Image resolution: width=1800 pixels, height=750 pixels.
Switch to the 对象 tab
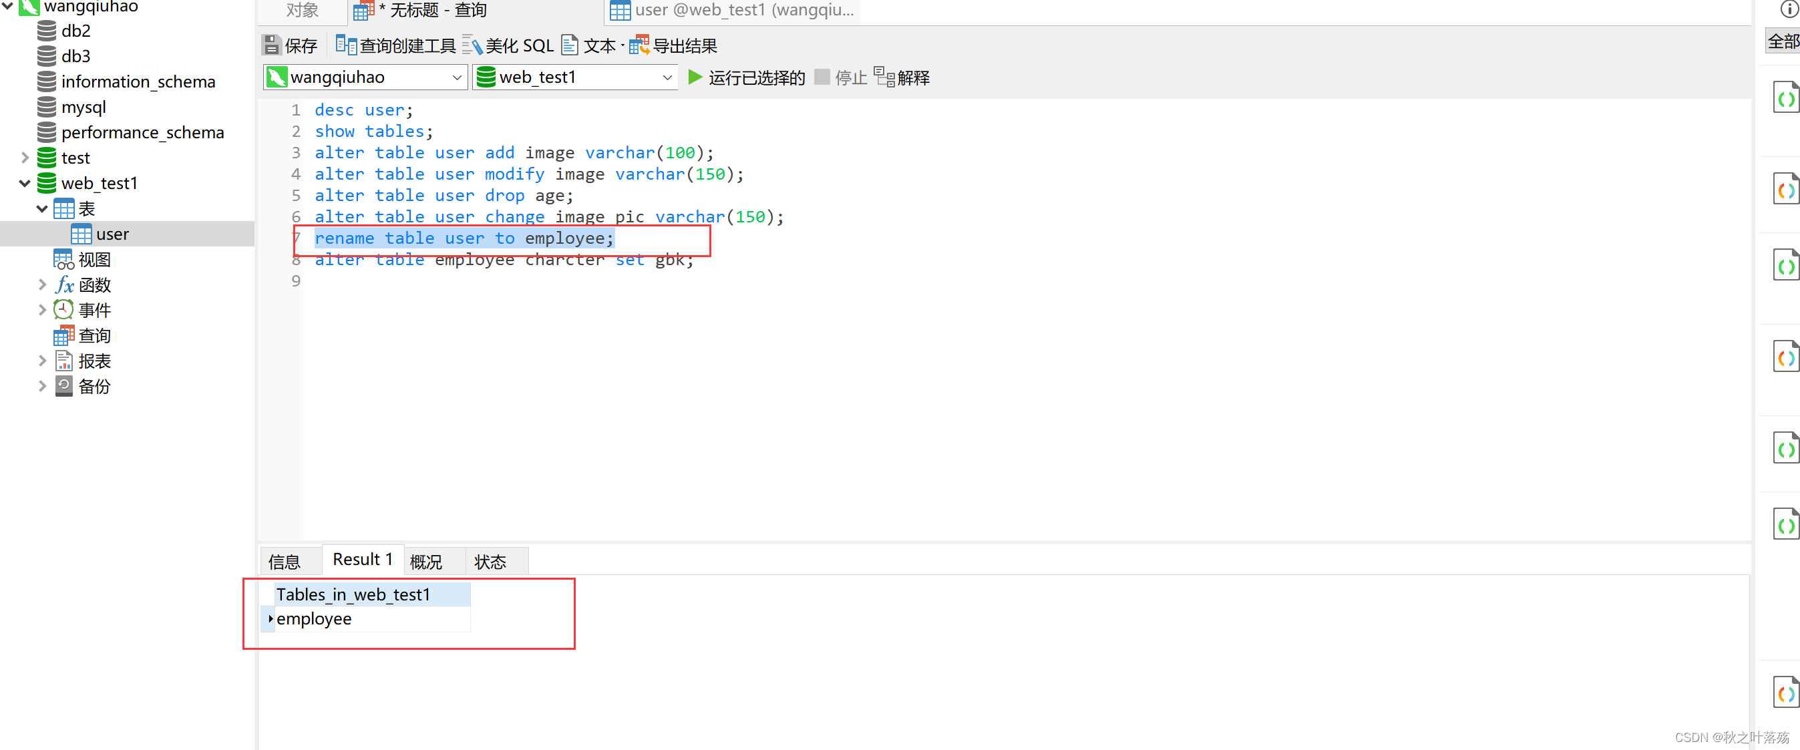click(302, 11)
